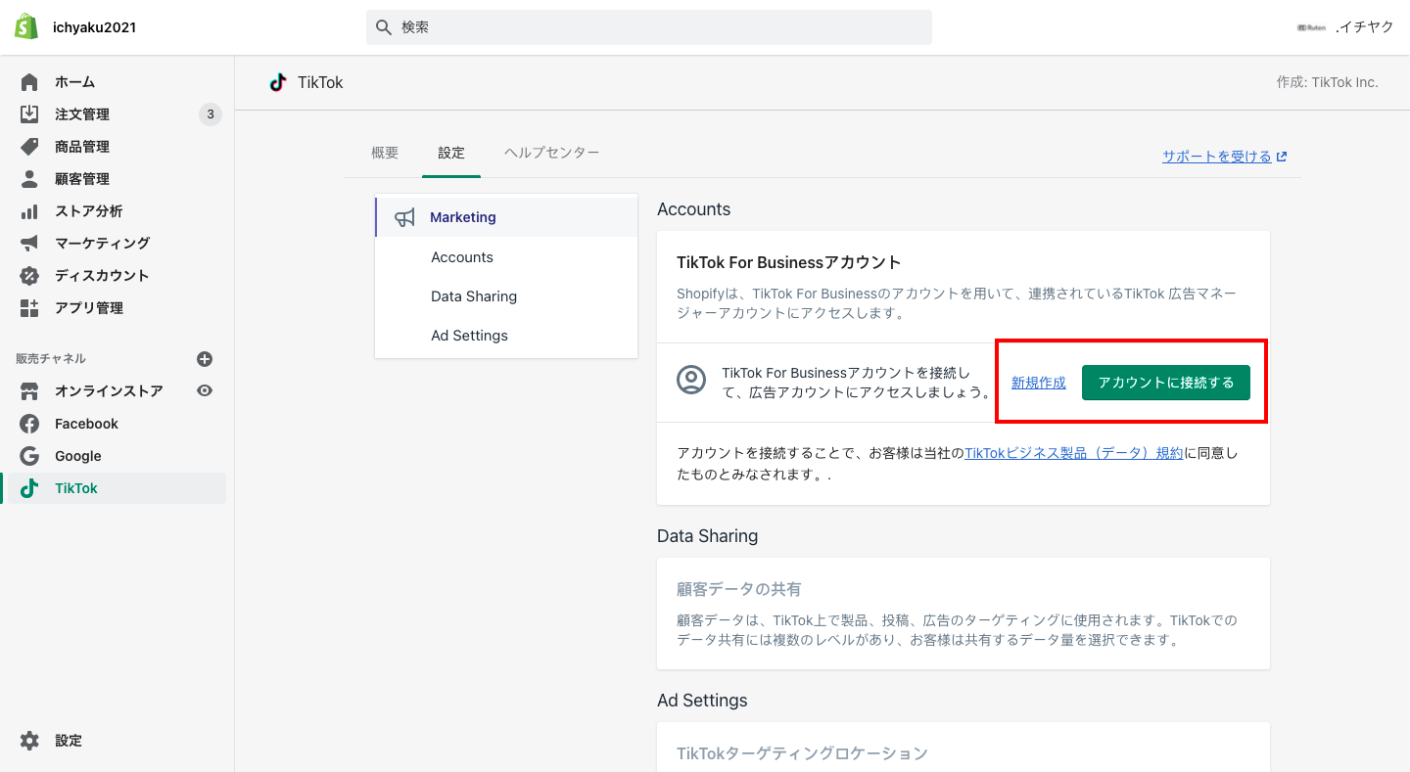Open the TikTokビジネス製品（データ）規約 link
Image resolution: width=1410 pixels, height=772 pixels.
click(x=1074, y=453)
